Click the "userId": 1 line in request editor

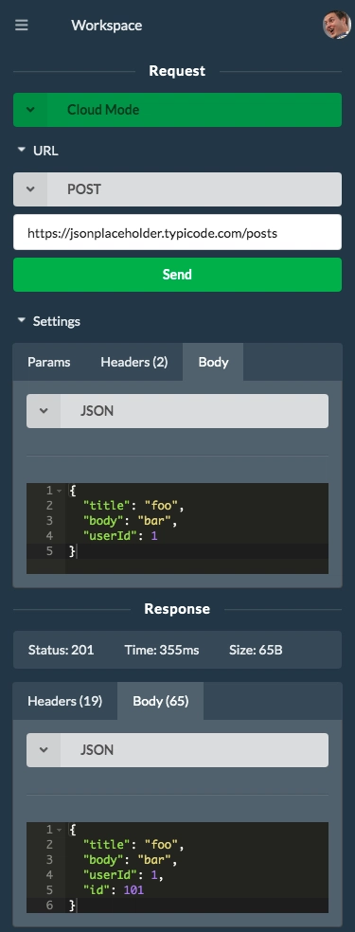click(x=120, y=536)
